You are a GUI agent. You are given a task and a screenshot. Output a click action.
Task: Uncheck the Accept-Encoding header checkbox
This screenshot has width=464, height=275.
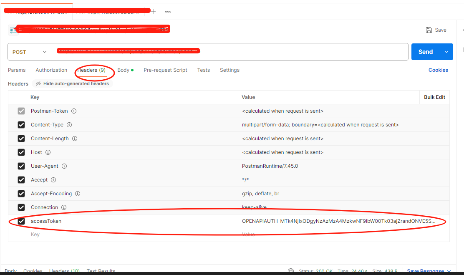21,194
